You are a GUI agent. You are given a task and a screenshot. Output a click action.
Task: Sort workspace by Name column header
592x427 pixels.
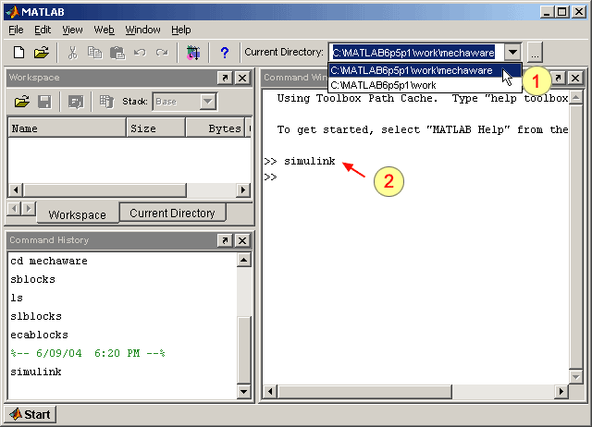[x=67, y=128]
